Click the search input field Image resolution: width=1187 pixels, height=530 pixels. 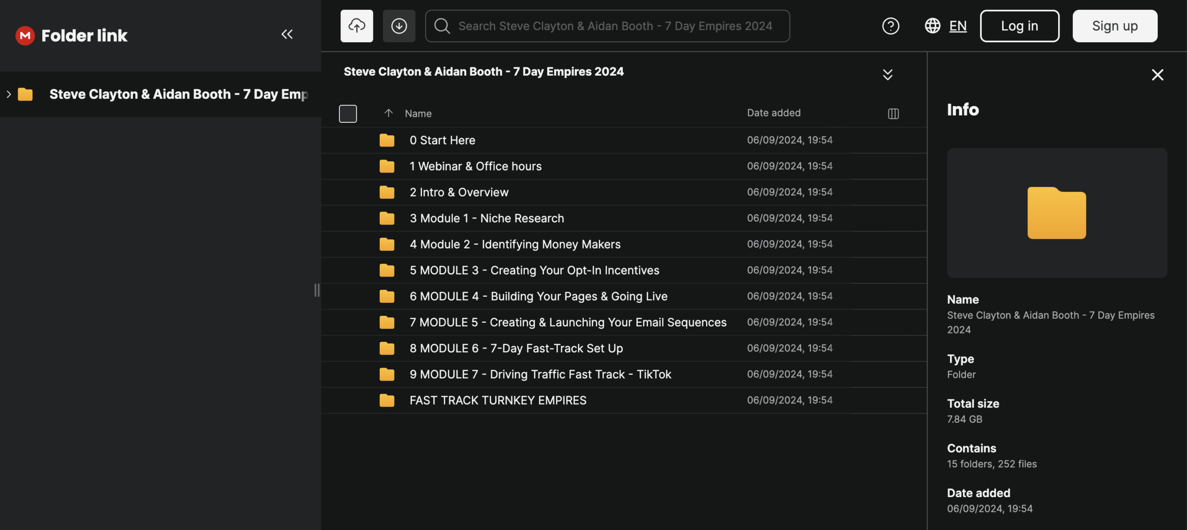pyautogui.click(x=615, y=26)
